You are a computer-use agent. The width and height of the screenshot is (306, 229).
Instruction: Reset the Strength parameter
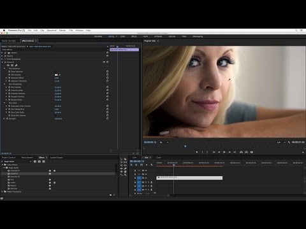[107, 118]
